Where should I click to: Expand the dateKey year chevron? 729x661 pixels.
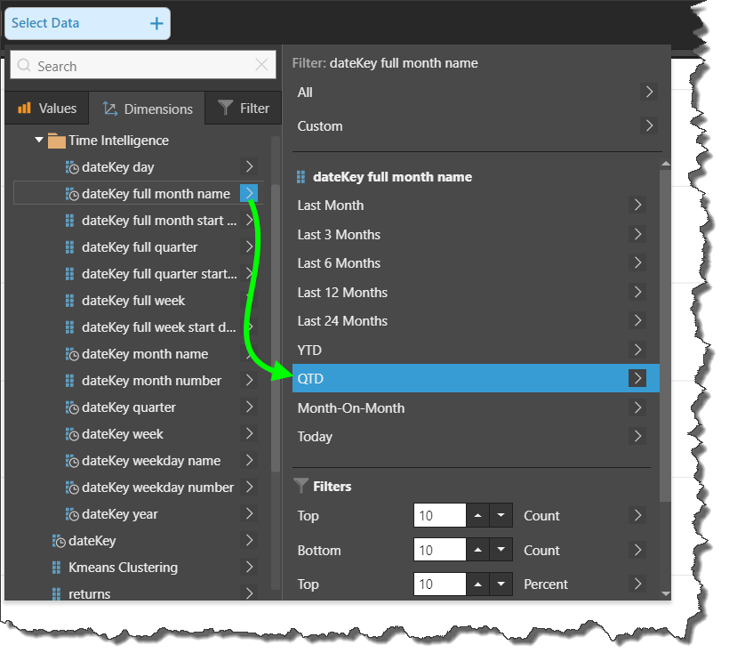[x=249, y=513]
